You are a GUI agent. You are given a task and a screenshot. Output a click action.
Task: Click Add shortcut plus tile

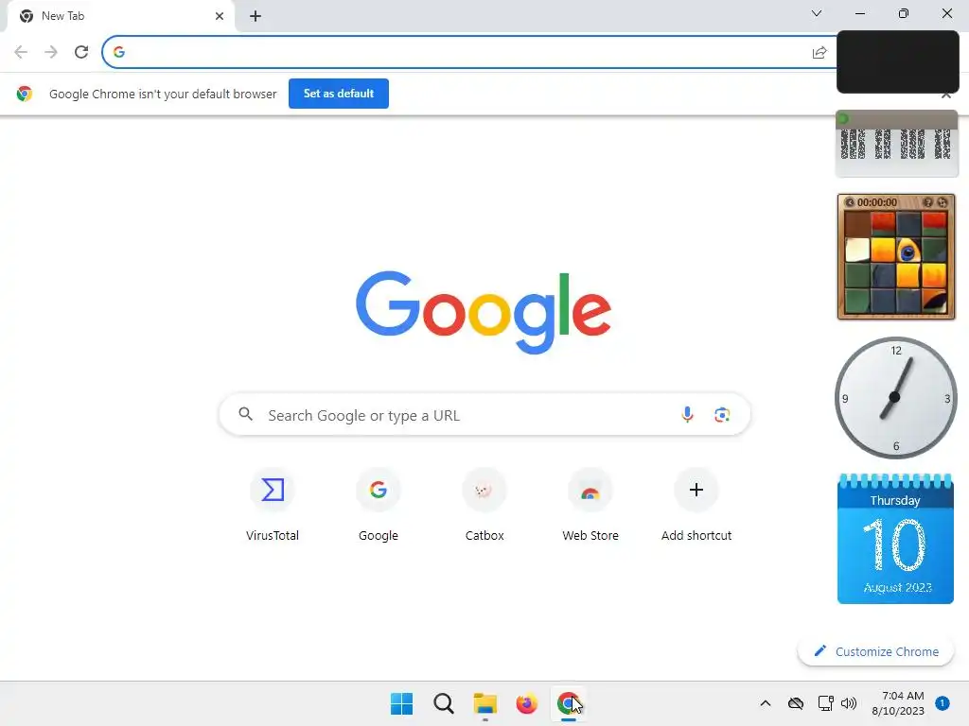click(x=696, y=505)
